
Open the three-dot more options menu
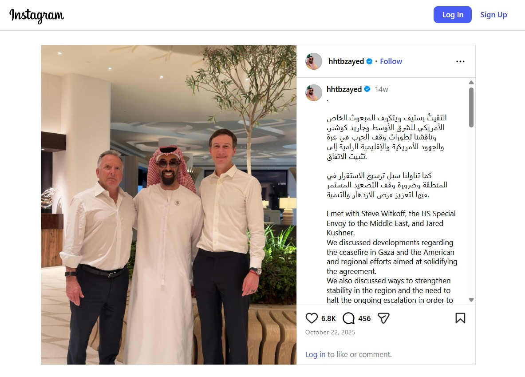[x=460, y=61]
